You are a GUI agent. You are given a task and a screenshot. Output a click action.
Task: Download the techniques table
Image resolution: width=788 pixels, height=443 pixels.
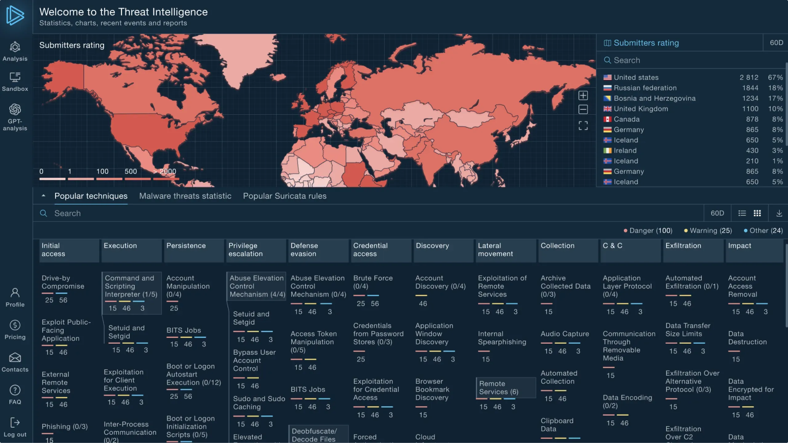click(779, 213)
